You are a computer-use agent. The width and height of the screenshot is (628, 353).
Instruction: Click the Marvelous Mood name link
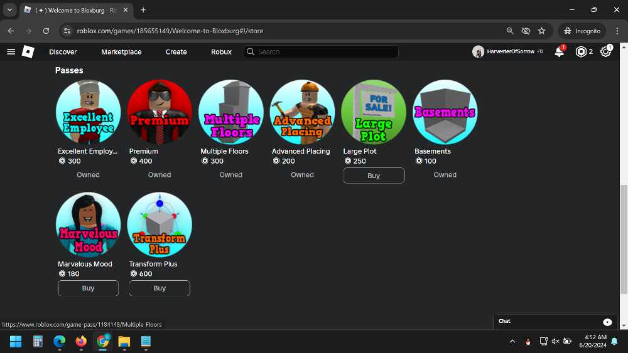coord(85,264)
